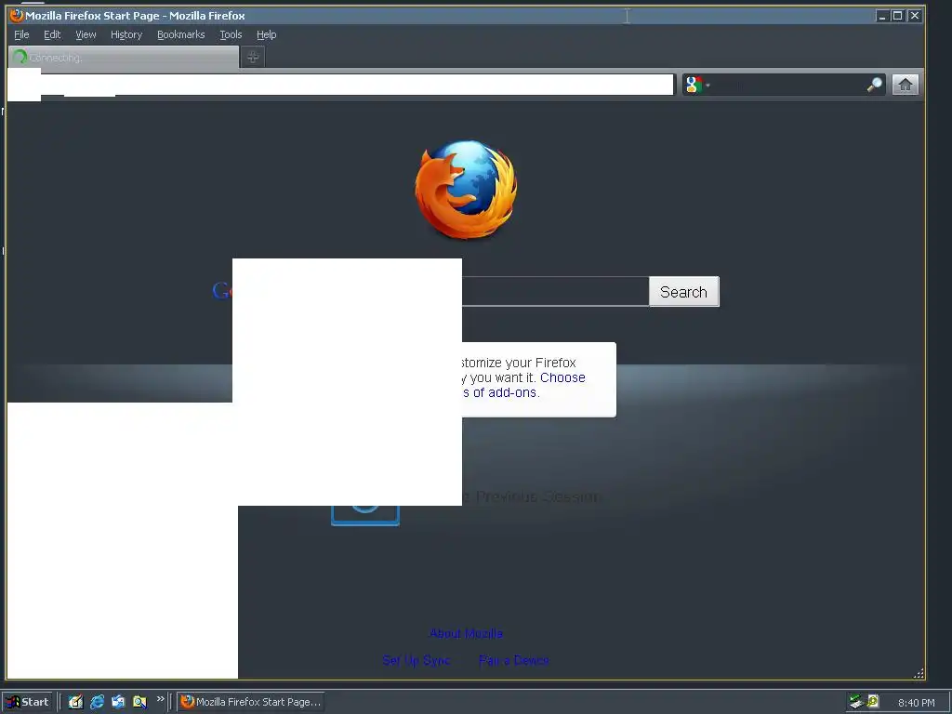Image resolution: width=952 pixels, height=714 pixels.
Task: Open the Pair a Device link
Action: point(513,660)
